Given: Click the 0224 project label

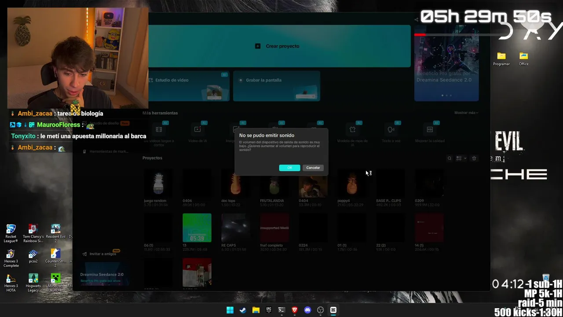Looking at the screenshot, I should coord(303,245).
